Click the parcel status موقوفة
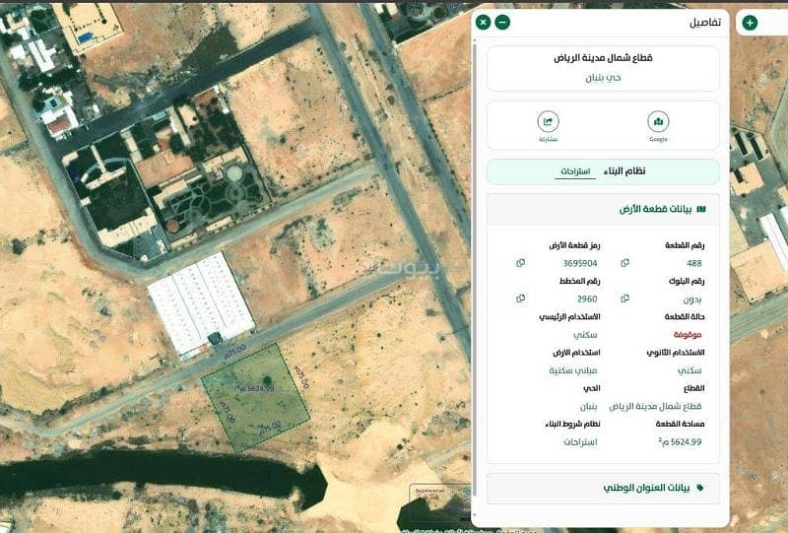 click(688, 335)
